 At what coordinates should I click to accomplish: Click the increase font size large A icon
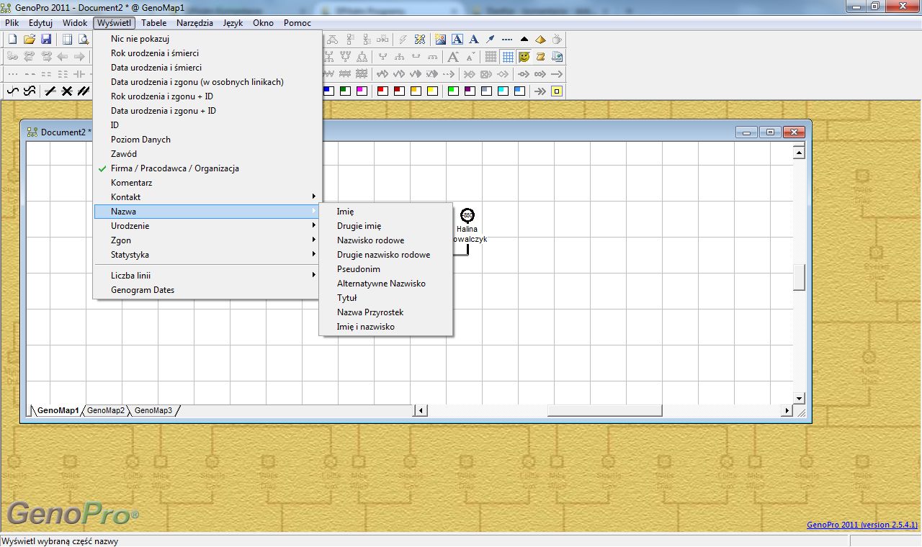pos(453,56)
